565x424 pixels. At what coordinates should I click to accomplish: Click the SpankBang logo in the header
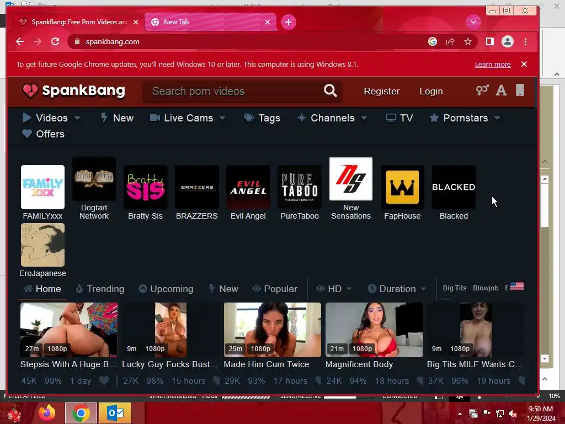point(74,91)
